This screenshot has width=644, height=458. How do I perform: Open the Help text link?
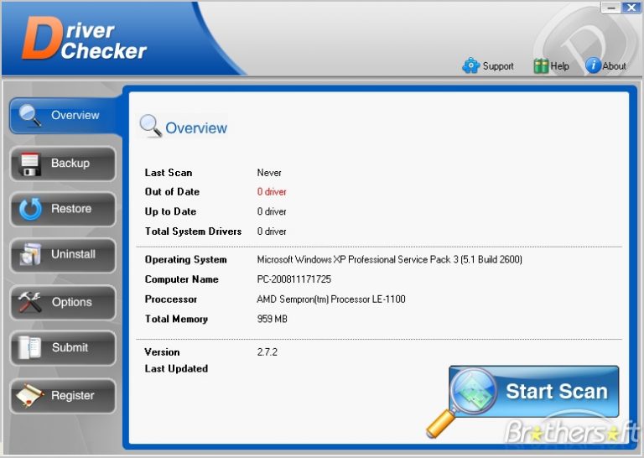coord(559,66)
